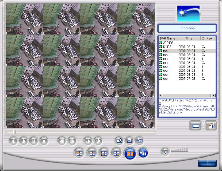Click the comet logo image

(x=189, y=14)
